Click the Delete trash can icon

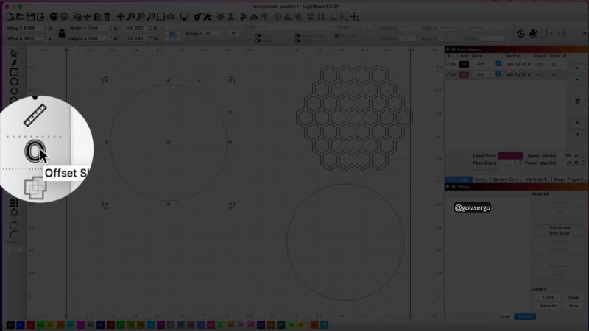click(107, 16)
